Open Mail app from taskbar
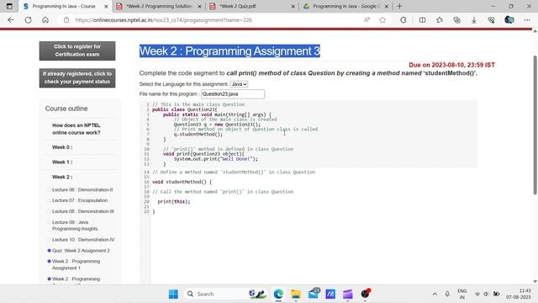The width and height of the screenshot is (538, 303). coord(314,294)
